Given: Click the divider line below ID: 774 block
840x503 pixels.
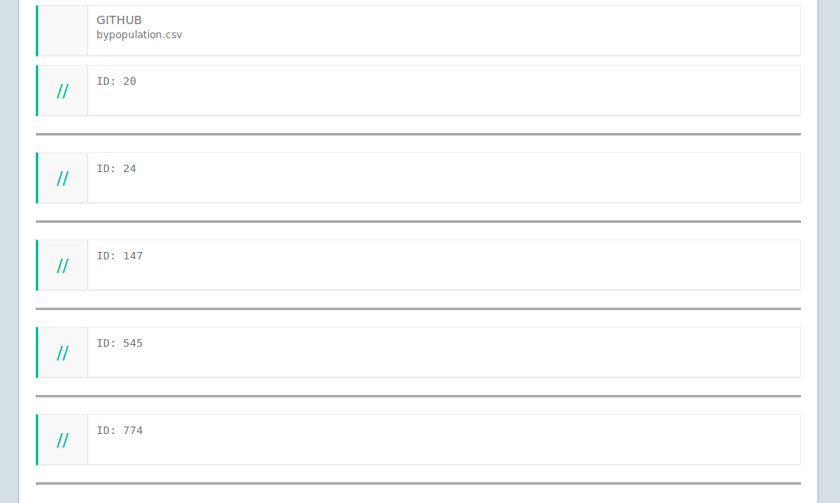Looking at the screenshot, I should [418, 483].
